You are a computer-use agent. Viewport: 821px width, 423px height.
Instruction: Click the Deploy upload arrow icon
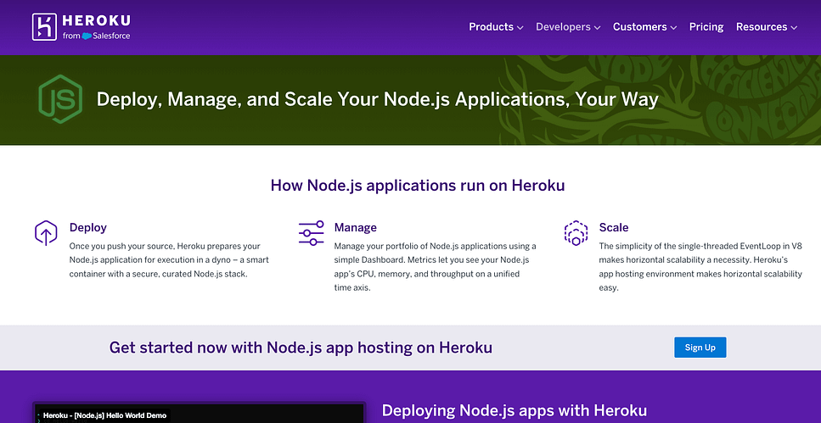click(x=46, y=232)
